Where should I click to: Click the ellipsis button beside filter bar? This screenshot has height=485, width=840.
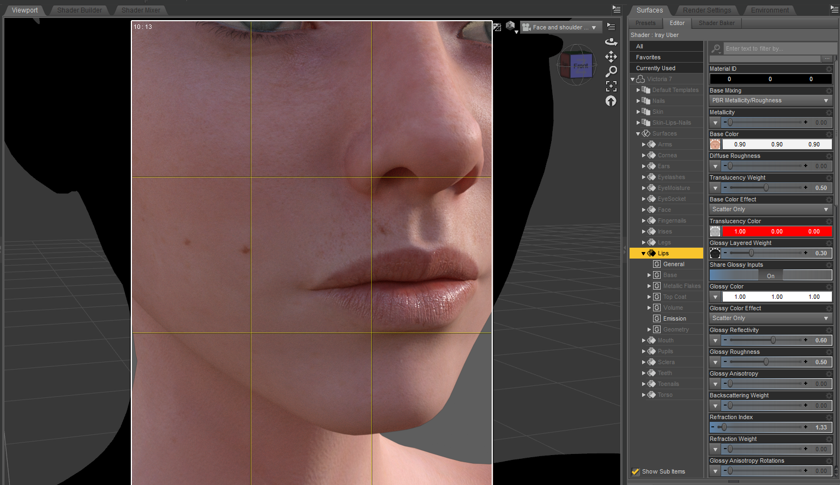click(x=827, y=58)
